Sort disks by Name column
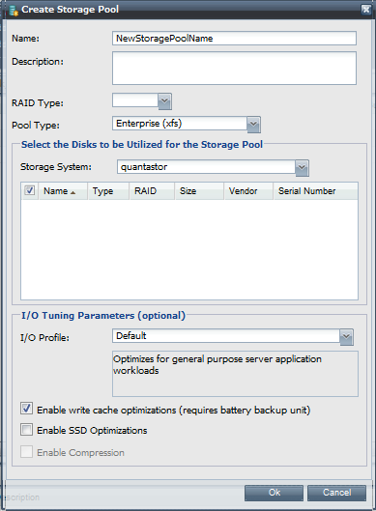 point(63,191)
